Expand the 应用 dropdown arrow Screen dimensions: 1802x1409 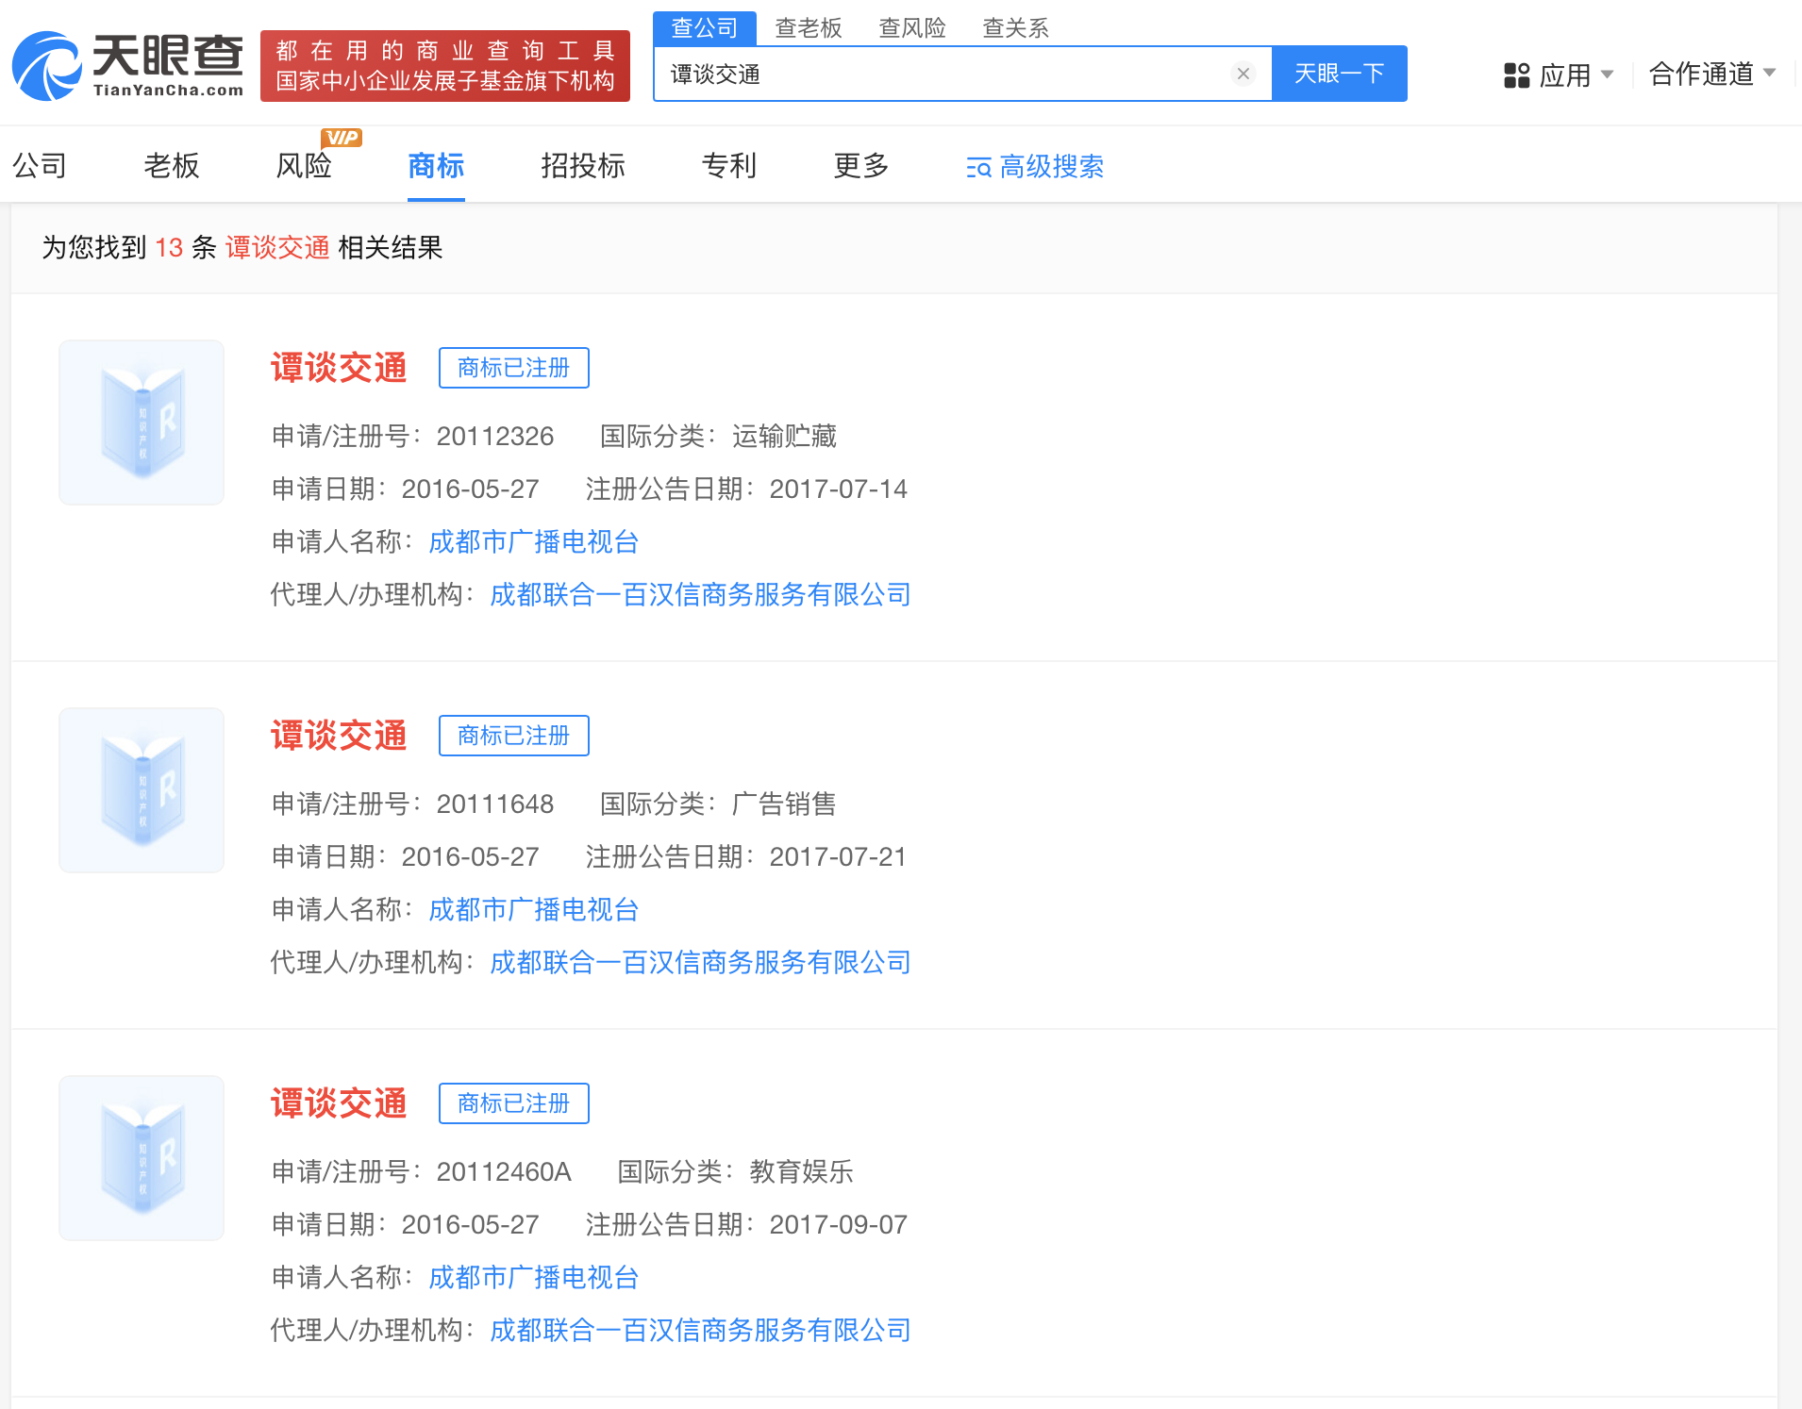pyautogui.click(x=1608, y=74)
